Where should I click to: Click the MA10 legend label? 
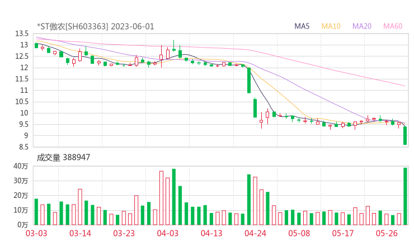tap(331, 26)
